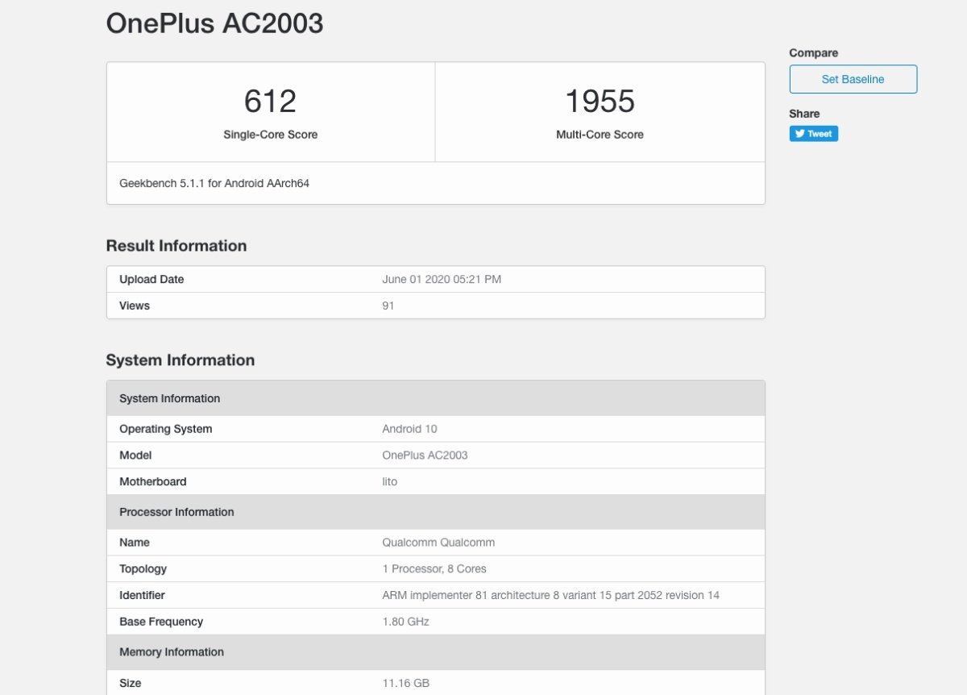This screenshot has height=695, width=967.
Task: Click the motherboard value lito
Action: click(x=390, y=481)
